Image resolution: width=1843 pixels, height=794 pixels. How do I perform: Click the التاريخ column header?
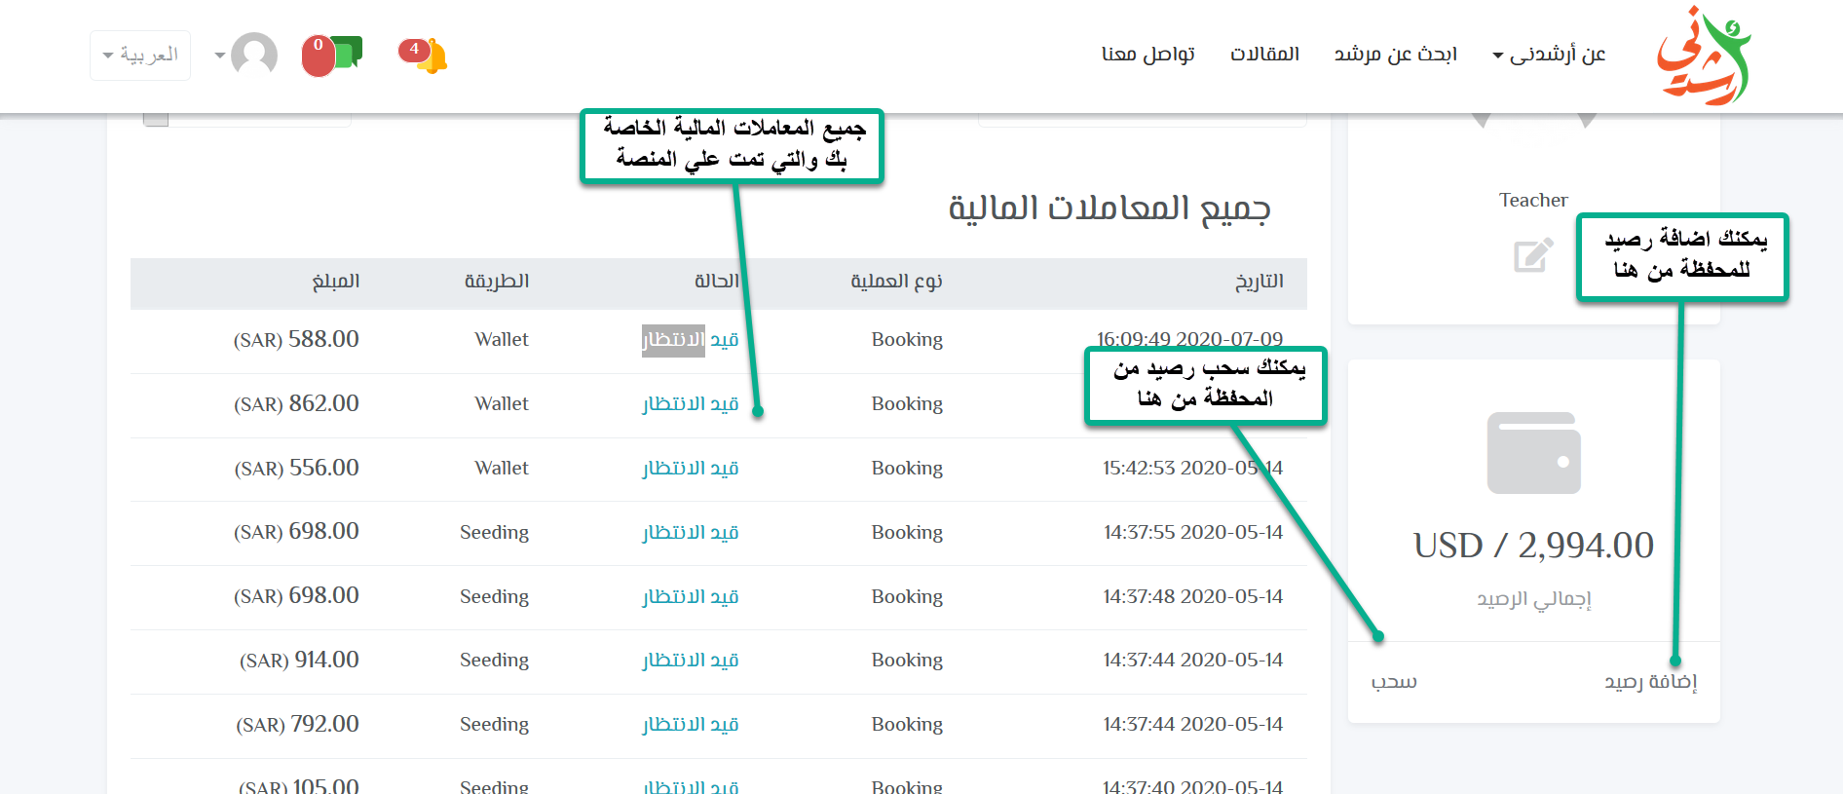[1259, 282]
